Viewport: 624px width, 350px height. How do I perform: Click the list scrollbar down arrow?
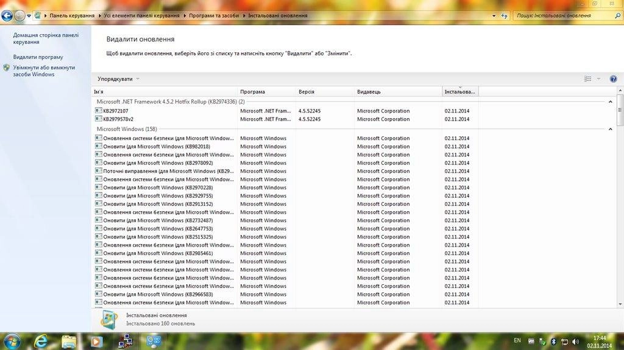[620, 304]
